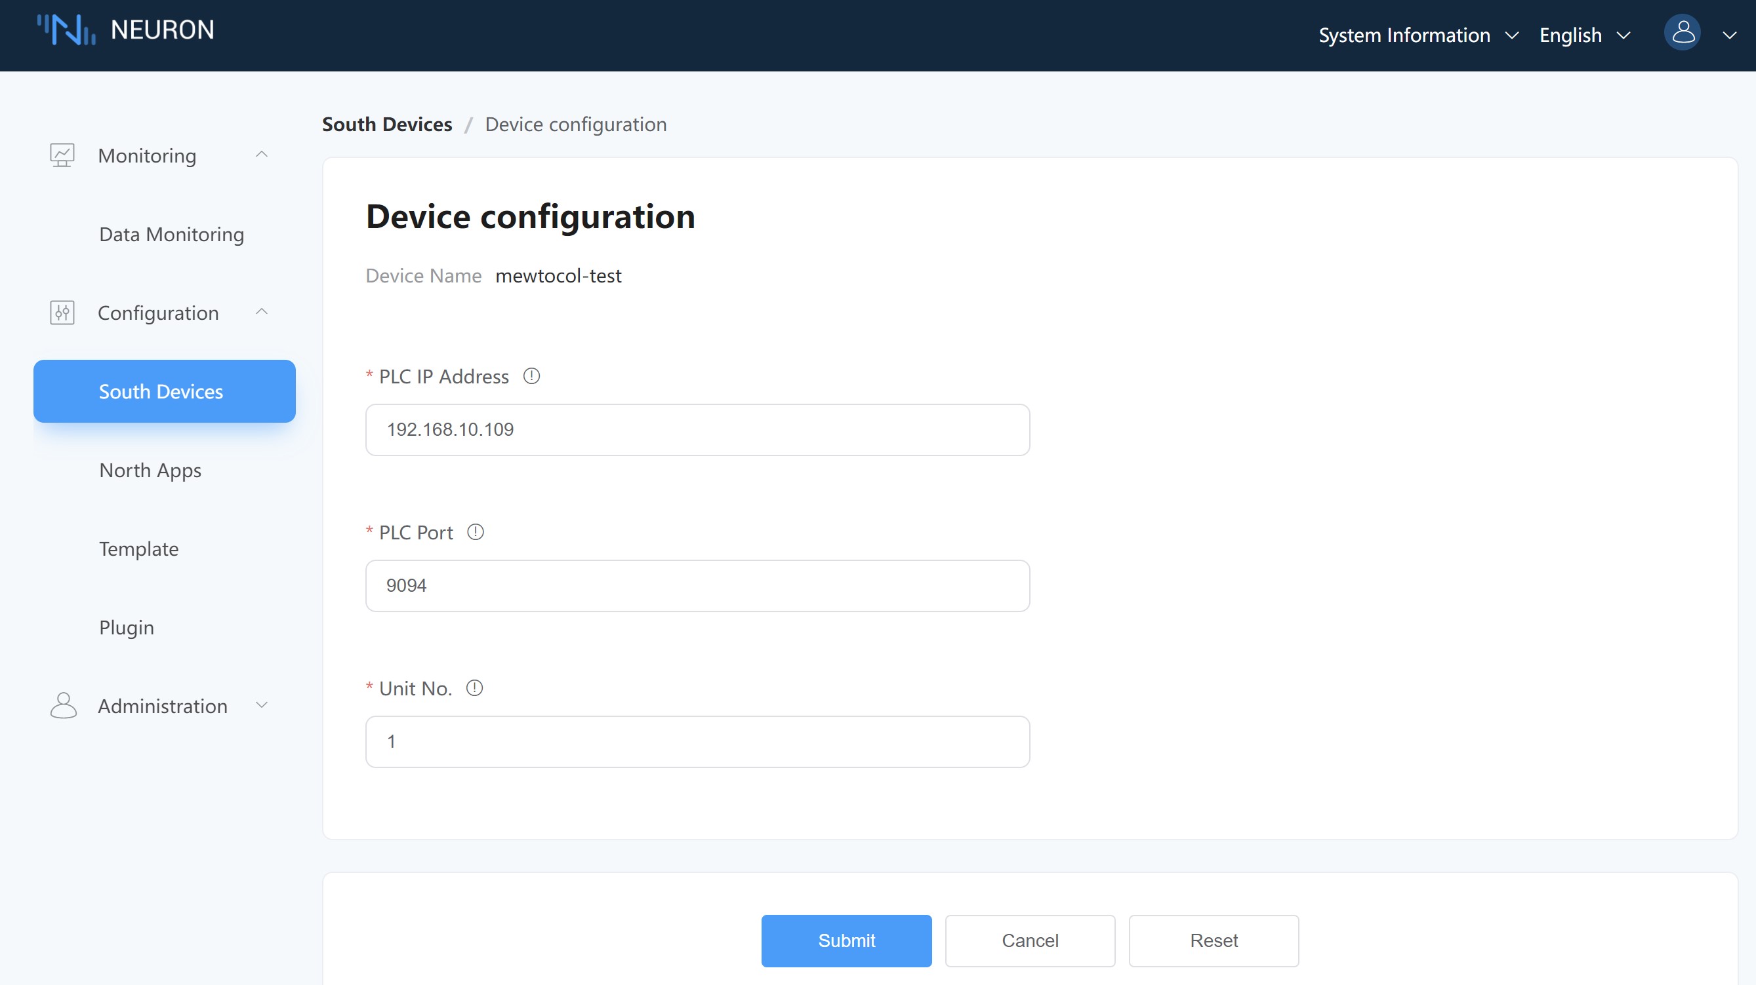Expand the Administration menu section
Viewport: 1756px width, 985px height.
click(262, 706)
